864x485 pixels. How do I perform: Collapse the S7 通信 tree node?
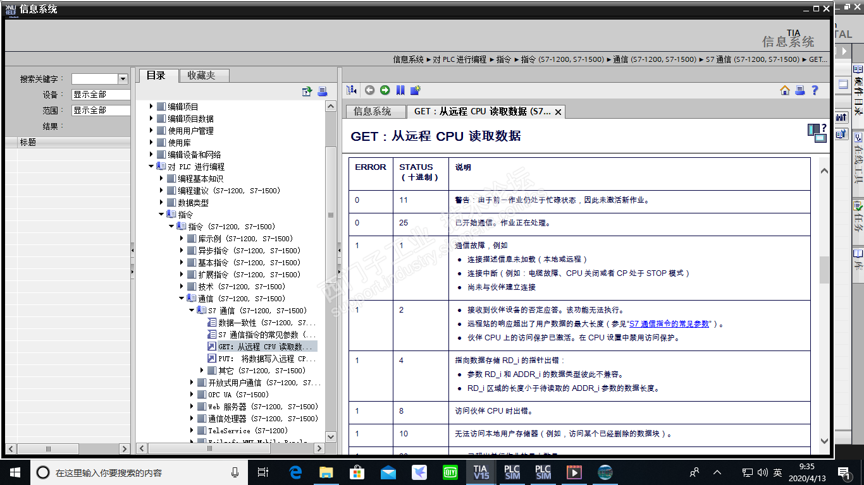click(x=192, y=311)
